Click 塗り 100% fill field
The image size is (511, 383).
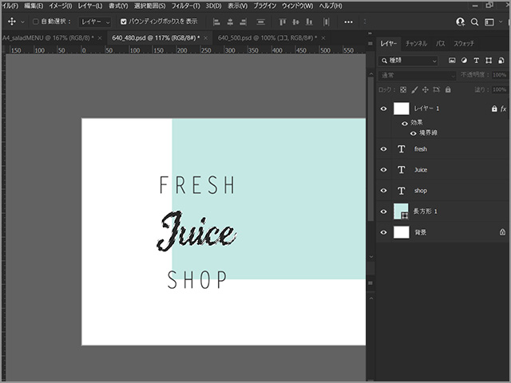pyautogui.click(x=499, y=89)
